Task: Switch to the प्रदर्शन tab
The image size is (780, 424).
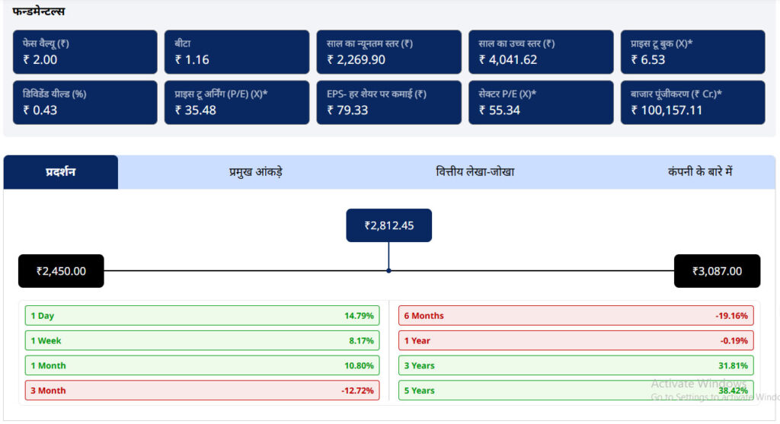Action: pyautogui.click(x=61, y=172)
